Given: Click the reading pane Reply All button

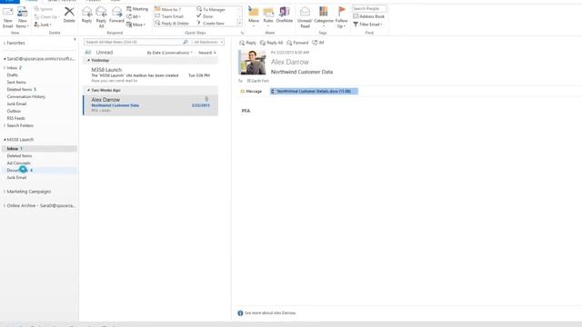Looking at the screenshot, I should pyautogui.click(x=271, y=43).
